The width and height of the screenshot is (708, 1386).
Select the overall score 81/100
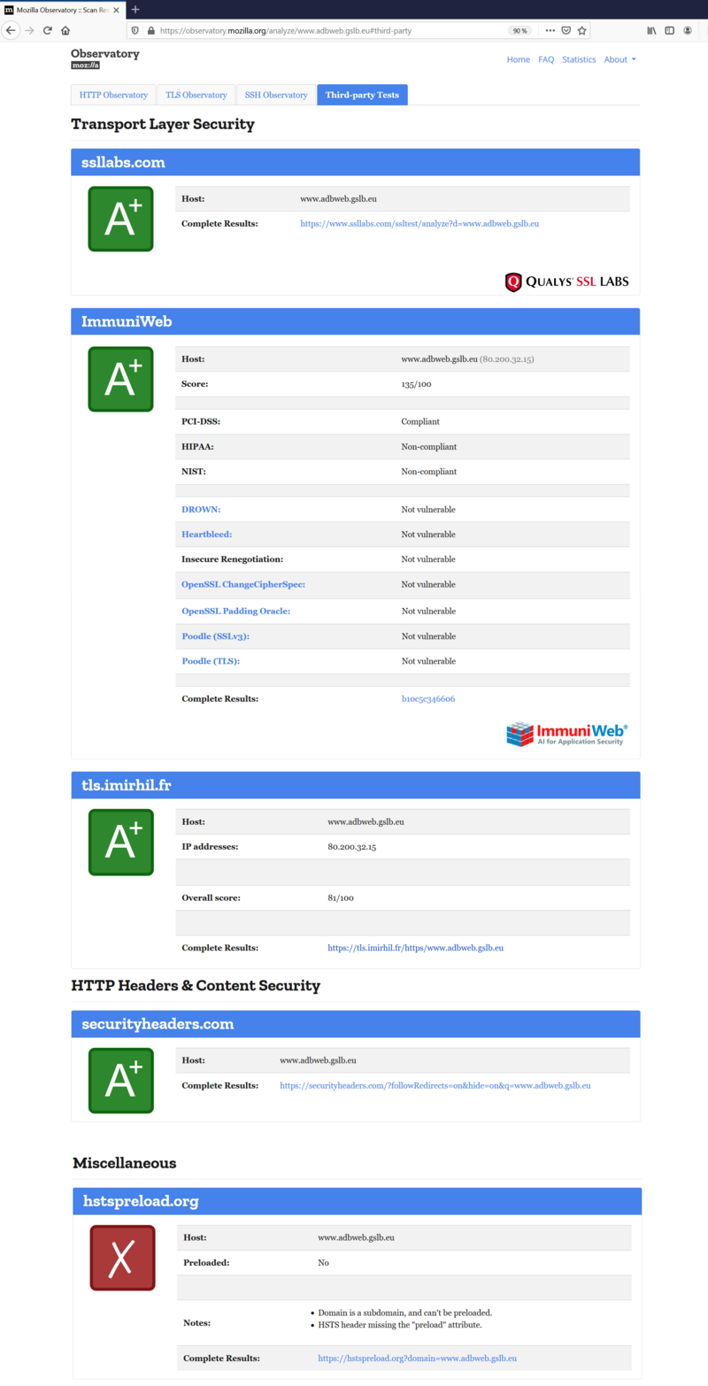pos(341,897)
